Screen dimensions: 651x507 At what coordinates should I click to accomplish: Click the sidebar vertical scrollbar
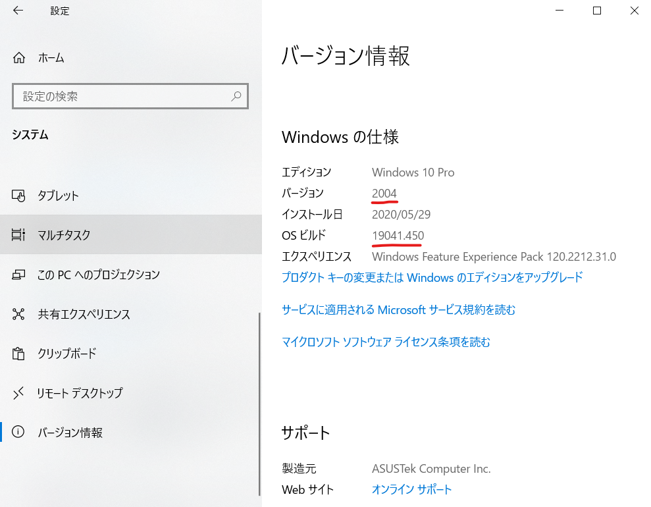point(259,404)
